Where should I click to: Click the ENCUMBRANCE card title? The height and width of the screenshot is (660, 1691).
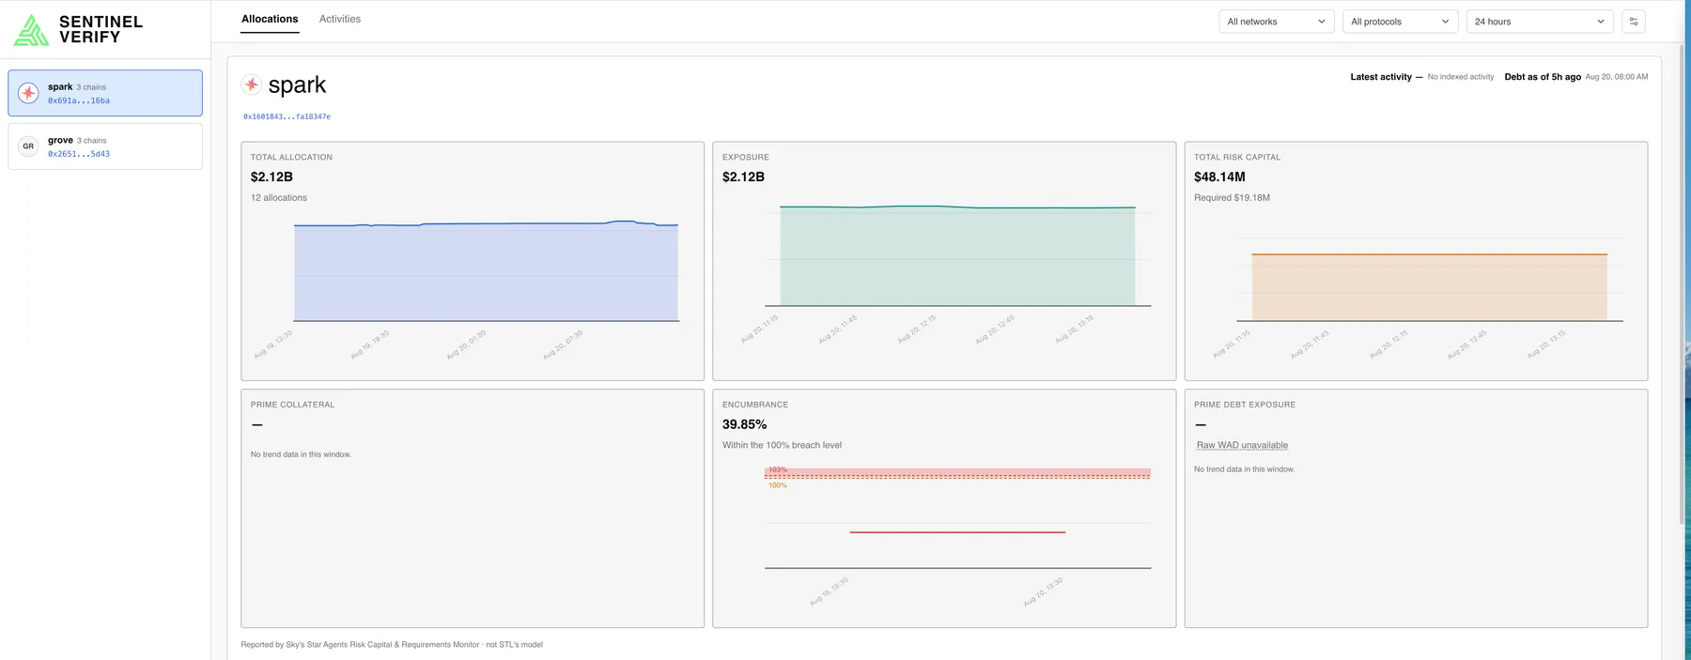(755, 405)
